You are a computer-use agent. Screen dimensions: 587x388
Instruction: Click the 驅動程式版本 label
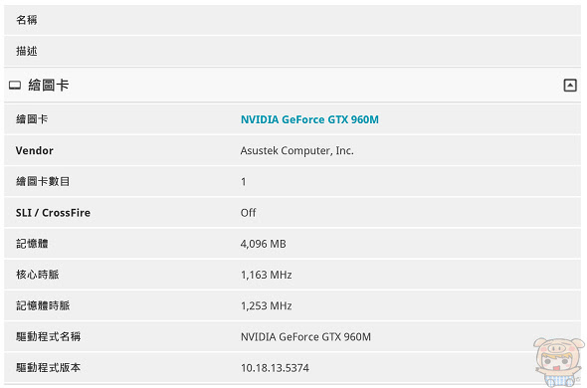point(49,368)
